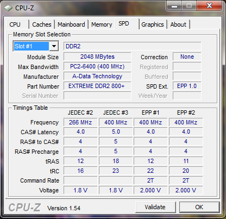Click the Correction value None
Image resolution: width=226 pixels, height=219 pixels.
(187, 57)
